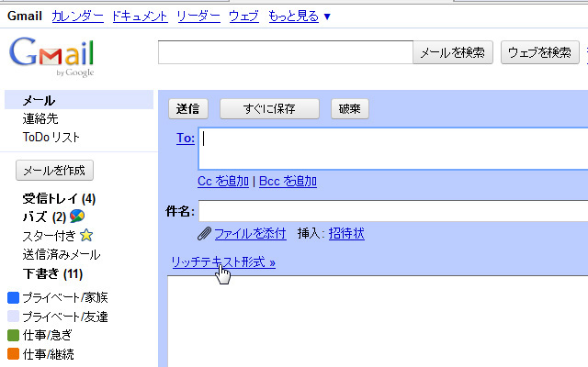Click the star icon beside スター付き
This screenshot has width=588, height=367.
pyautogui.click(x=86, y=235)
